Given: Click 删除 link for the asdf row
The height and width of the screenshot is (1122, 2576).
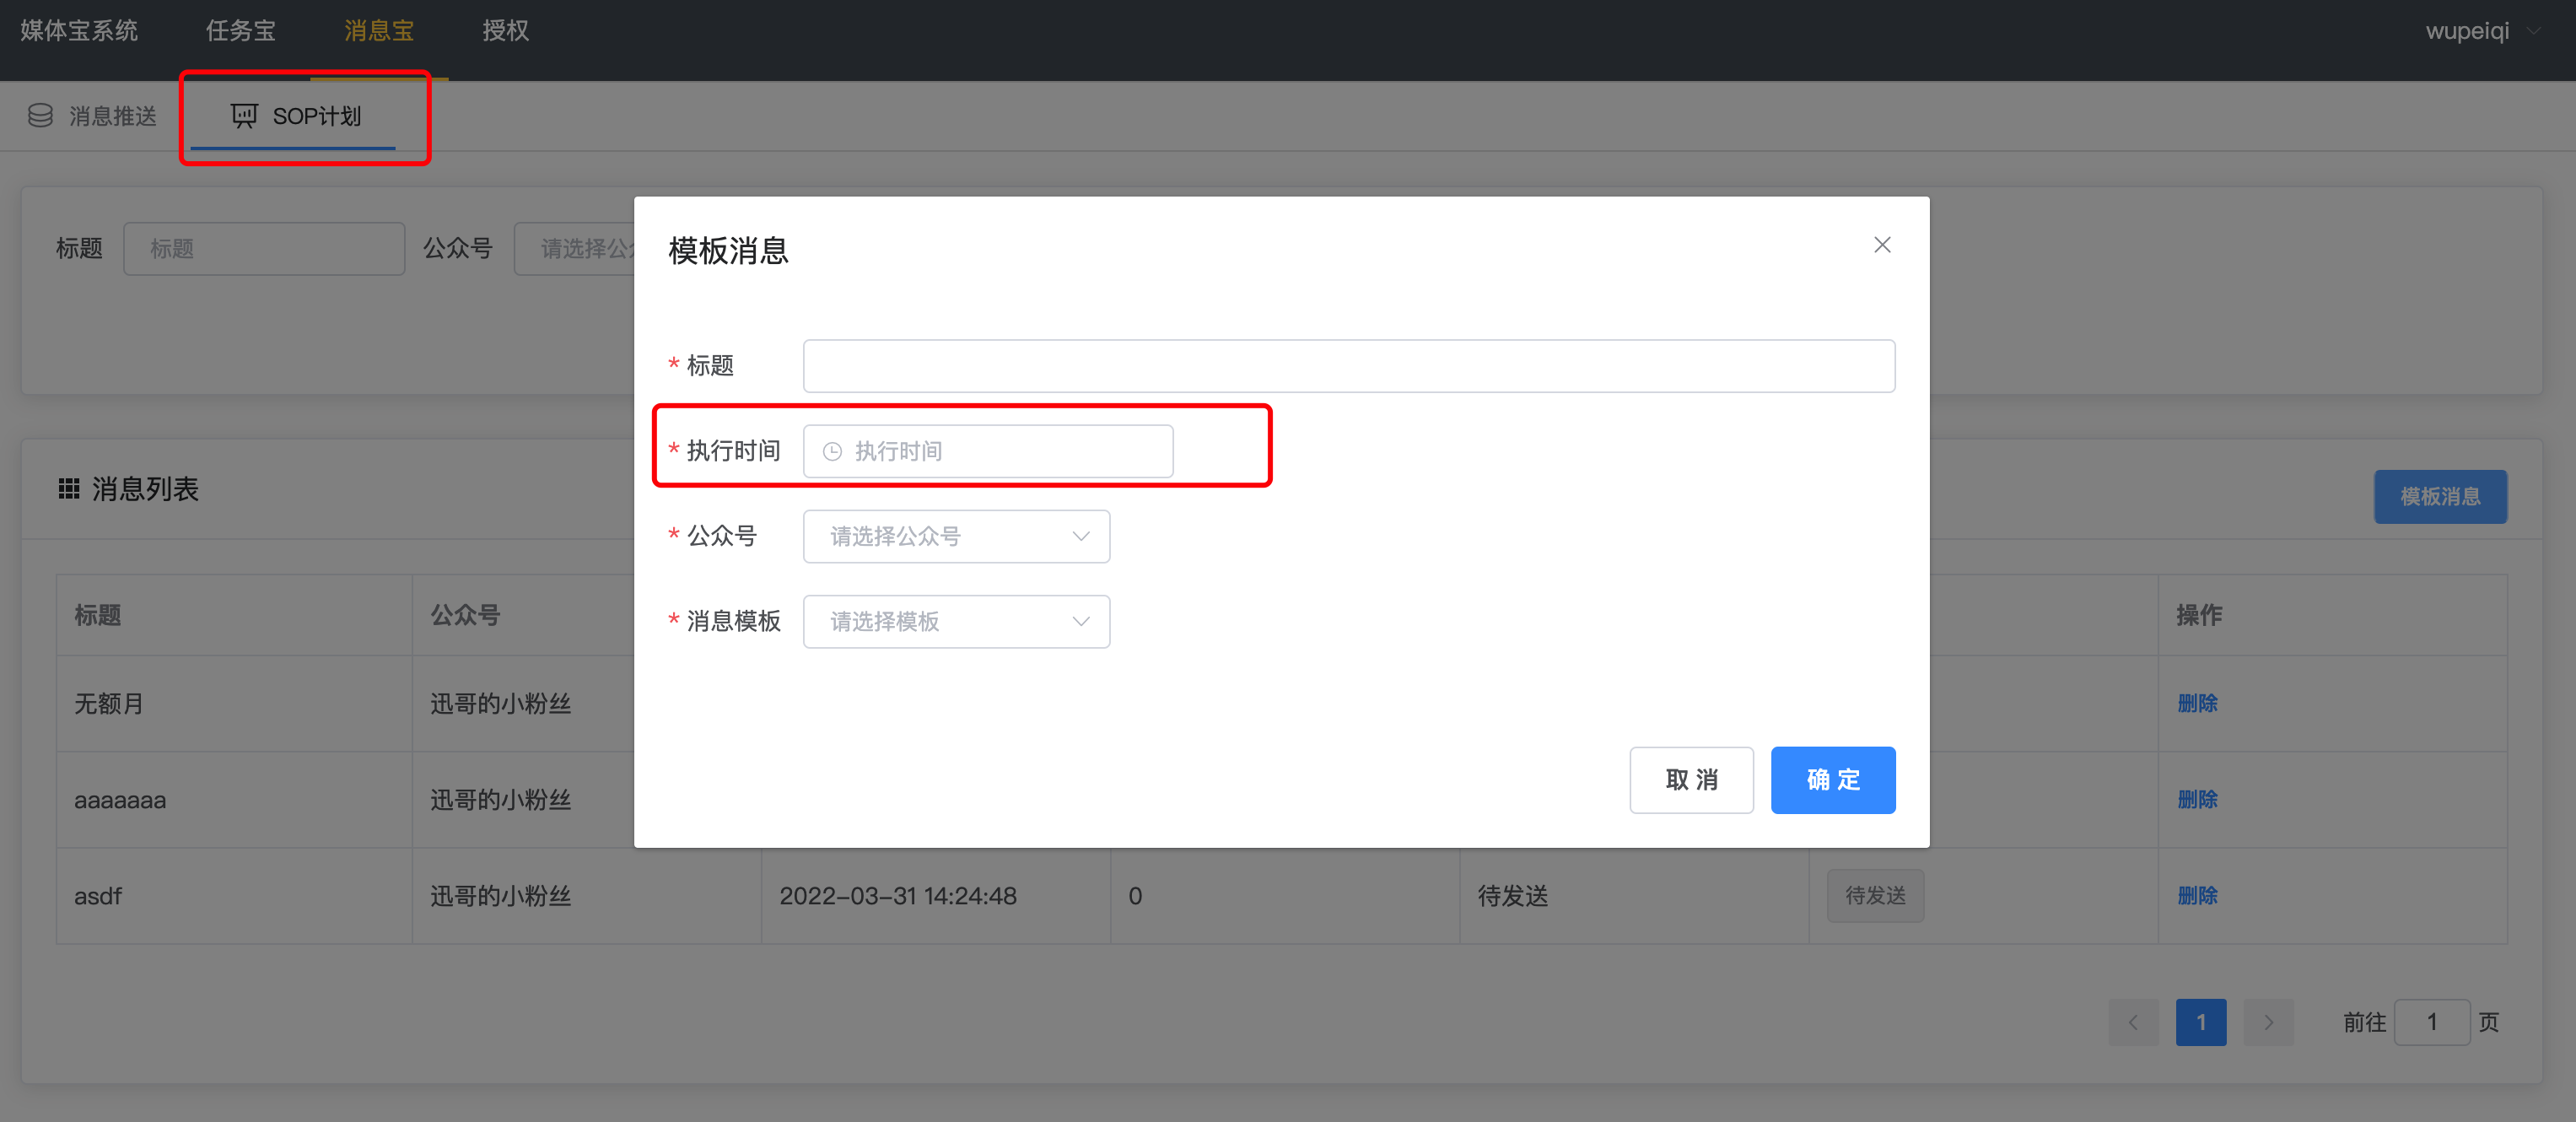Looking at the screenshot, I should pos(2197,896).
